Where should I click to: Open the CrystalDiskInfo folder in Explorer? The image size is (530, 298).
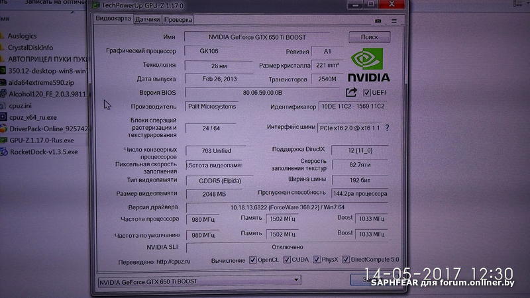(30, 48)
